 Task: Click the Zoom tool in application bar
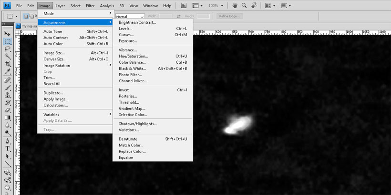point(244,6)
